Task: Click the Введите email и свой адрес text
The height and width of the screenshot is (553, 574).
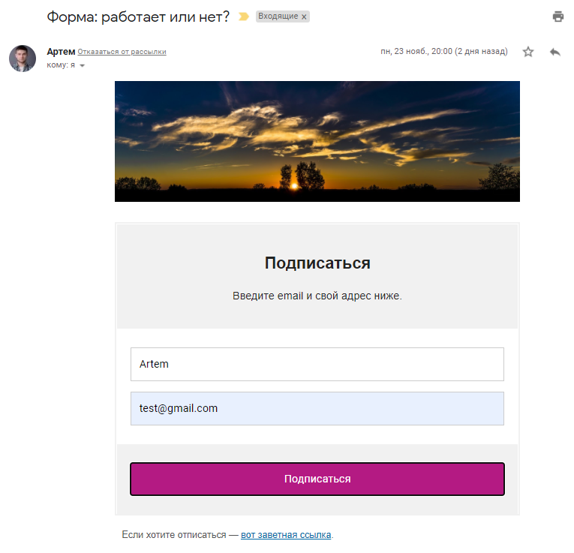Action: click(317, 296)
